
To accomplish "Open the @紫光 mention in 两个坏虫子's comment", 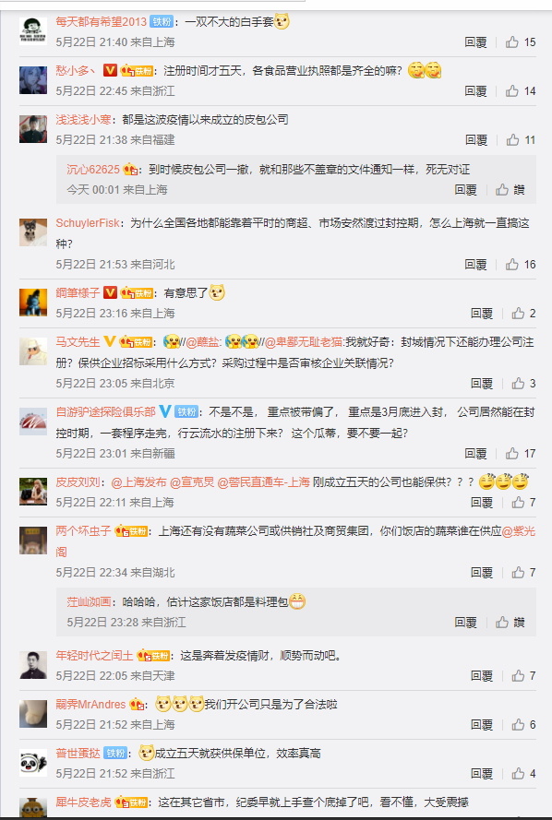I will click(x=519, y=530).
